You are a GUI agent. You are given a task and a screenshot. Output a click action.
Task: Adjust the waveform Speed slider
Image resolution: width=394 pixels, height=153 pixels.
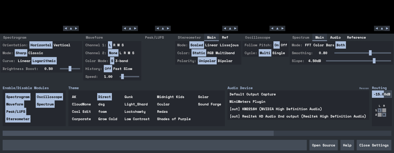click(129, 76)
